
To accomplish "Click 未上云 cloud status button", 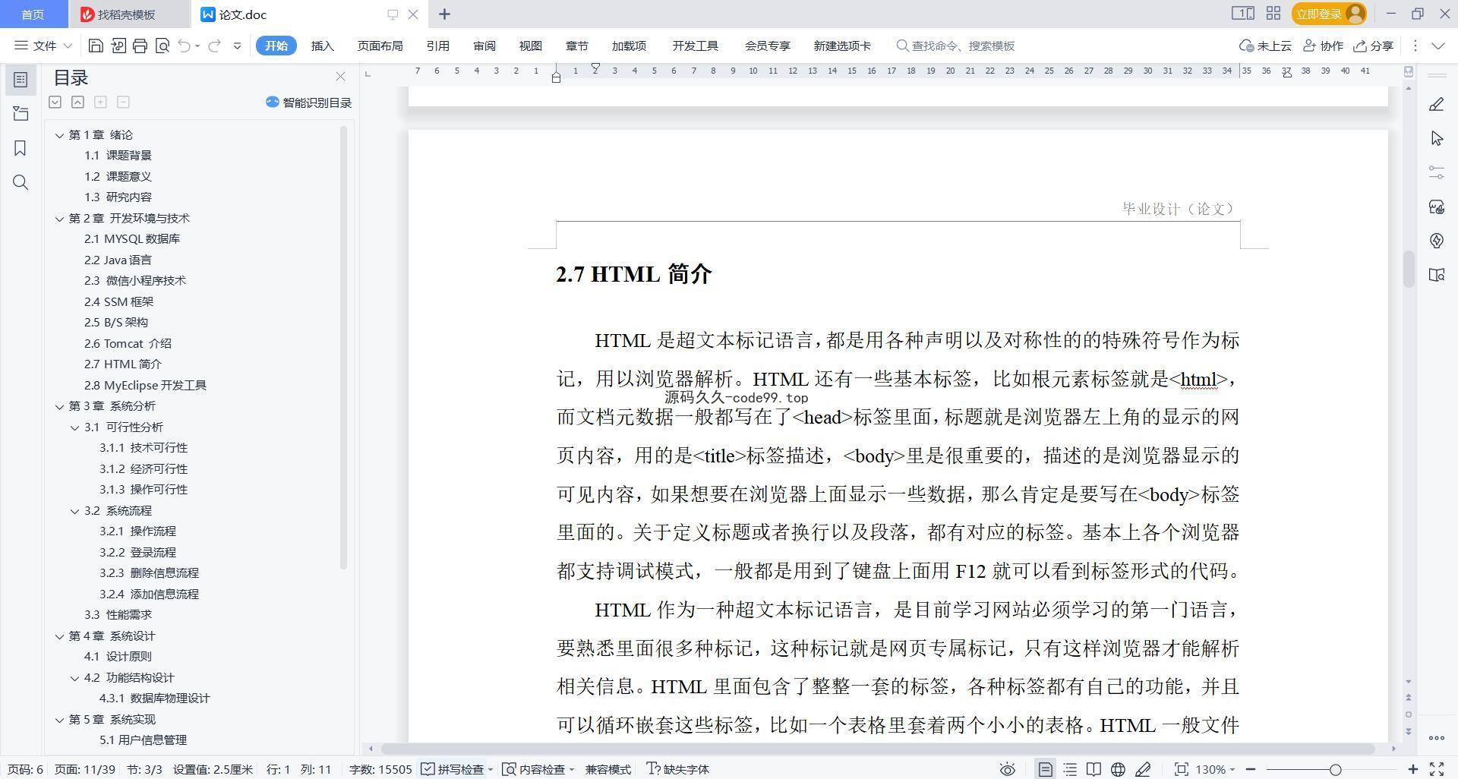I will point(1265,46).
